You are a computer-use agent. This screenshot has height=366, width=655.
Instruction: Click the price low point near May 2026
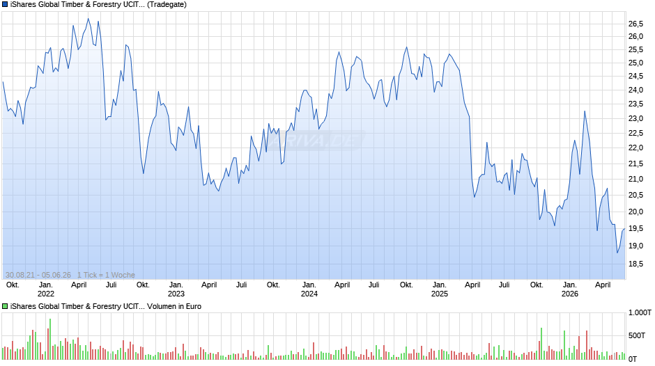point(617,252)
